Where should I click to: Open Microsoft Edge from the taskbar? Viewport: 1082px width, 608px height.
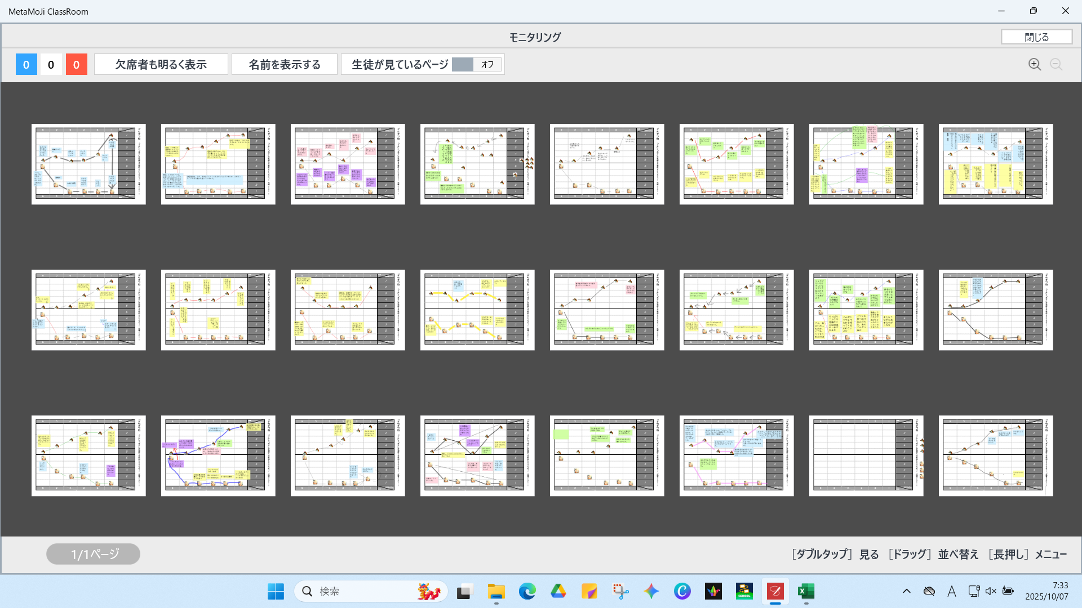point(527,591)
